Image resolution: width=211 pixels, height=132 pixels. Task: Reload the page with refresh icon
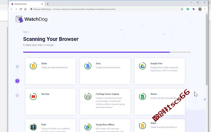click(x=21, y=9)
